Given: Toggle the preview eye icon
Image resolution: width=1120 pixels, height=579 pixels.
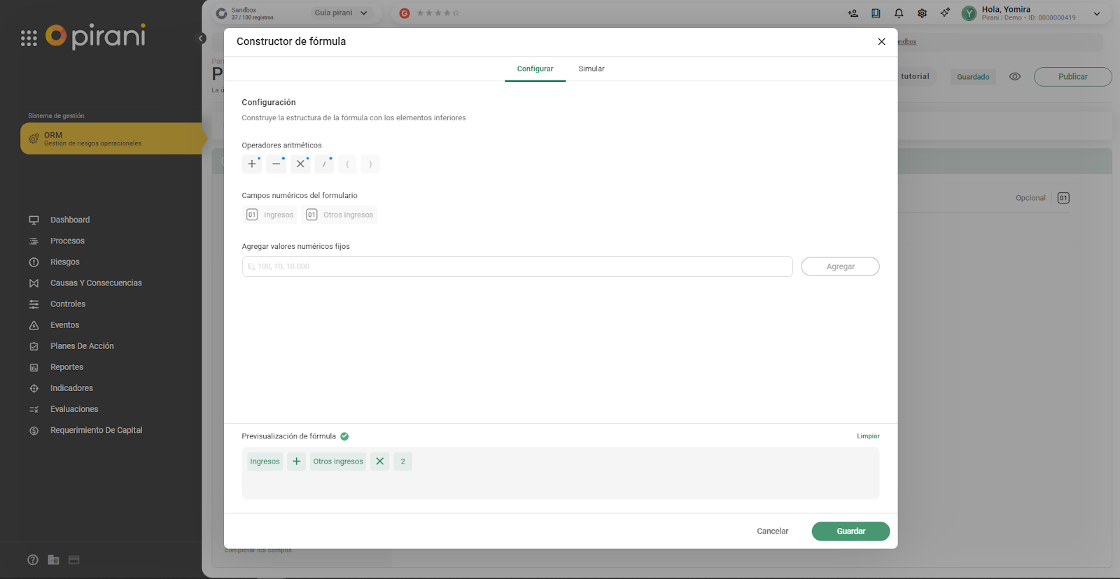Looking at the screenshot, I should click(1014, 77).
